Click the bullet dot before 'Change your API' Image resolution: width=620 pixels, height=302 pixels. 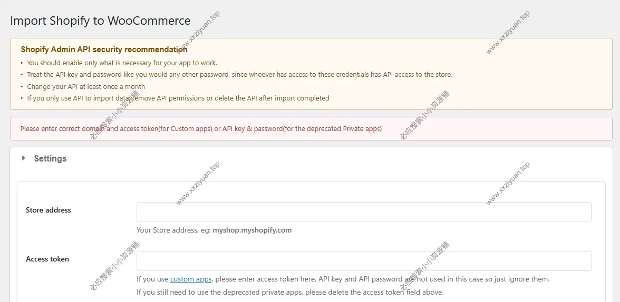(22, 86)
